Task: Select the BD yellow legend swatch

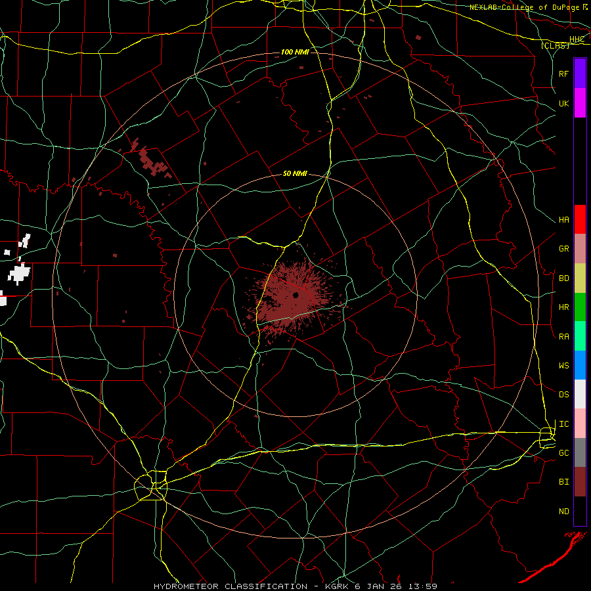Action: pos(580,278)
